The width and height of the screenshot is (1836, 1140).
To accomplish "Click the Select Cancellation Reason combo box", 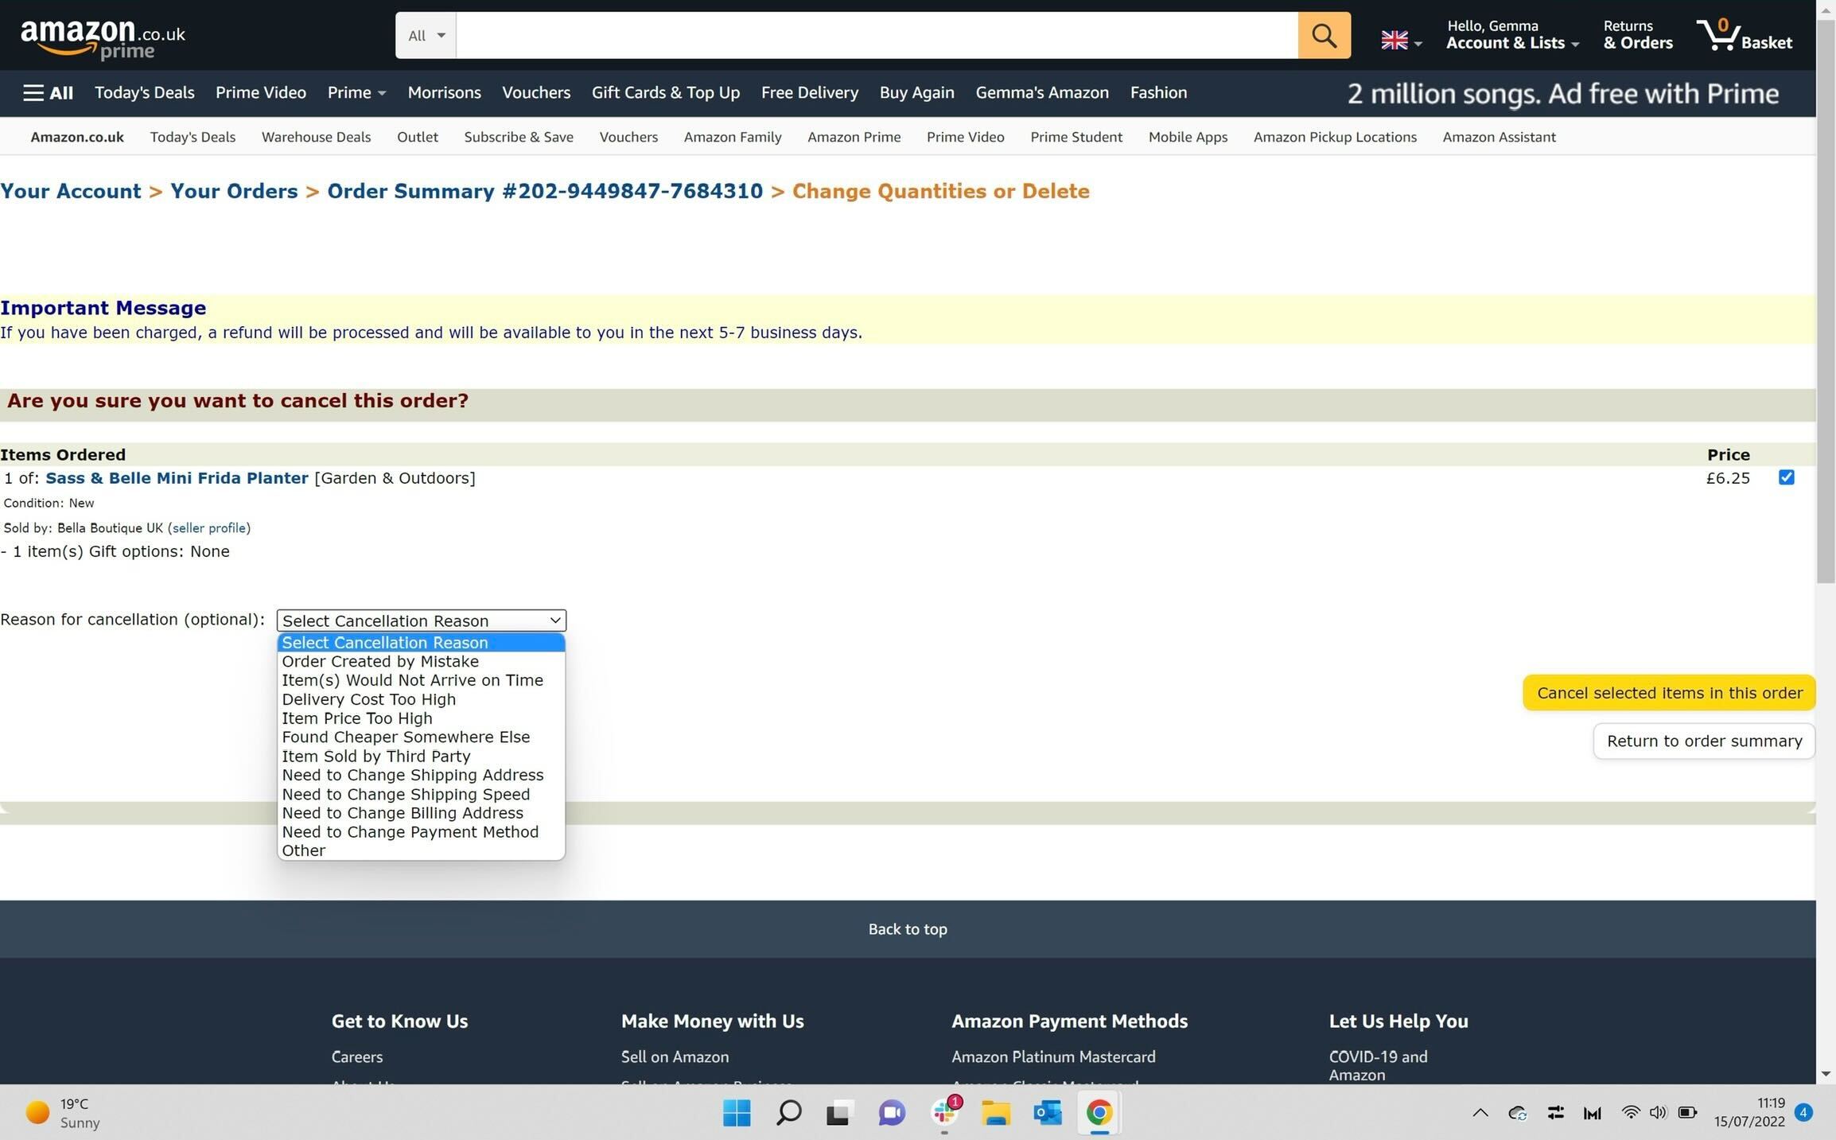I will (421, 621).
